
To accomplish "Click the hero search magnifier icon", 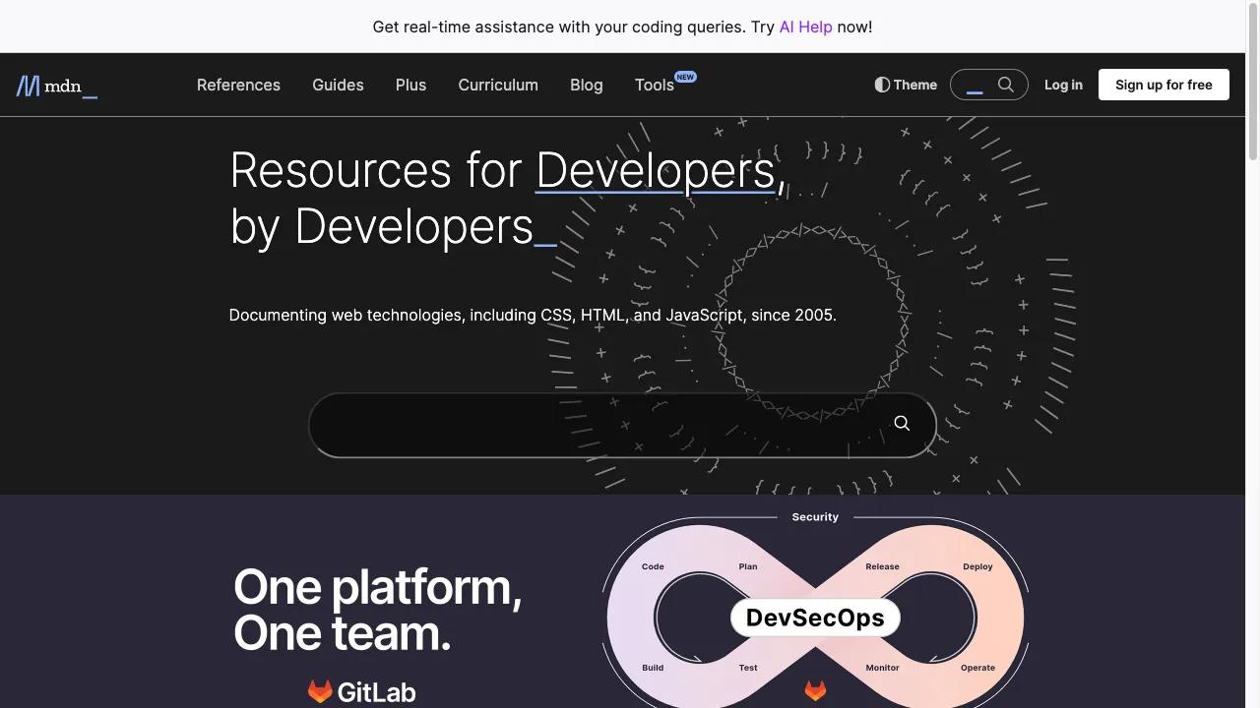I will tap(902, 423).
